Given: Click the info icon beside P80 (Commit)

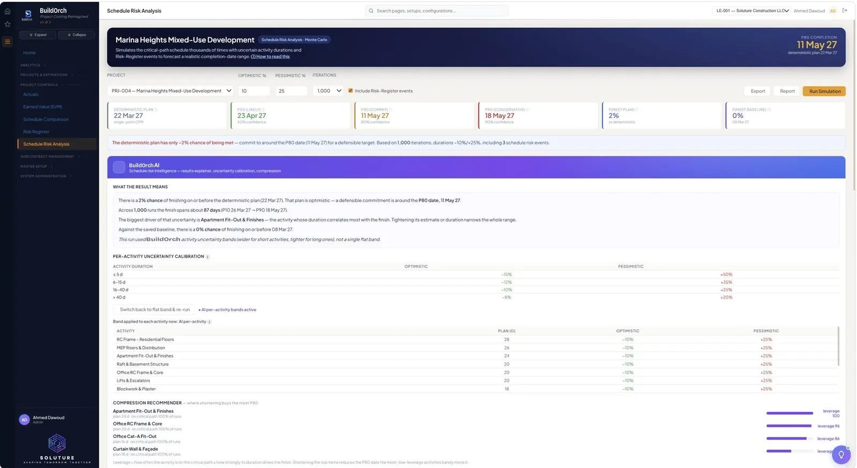Looking at the screenshot, I should [x=390, y=110].
